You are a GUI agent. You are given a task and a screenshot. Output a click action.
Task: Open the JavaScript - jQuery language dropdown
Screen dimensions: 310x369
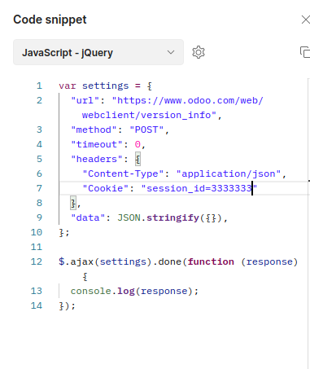98,52
